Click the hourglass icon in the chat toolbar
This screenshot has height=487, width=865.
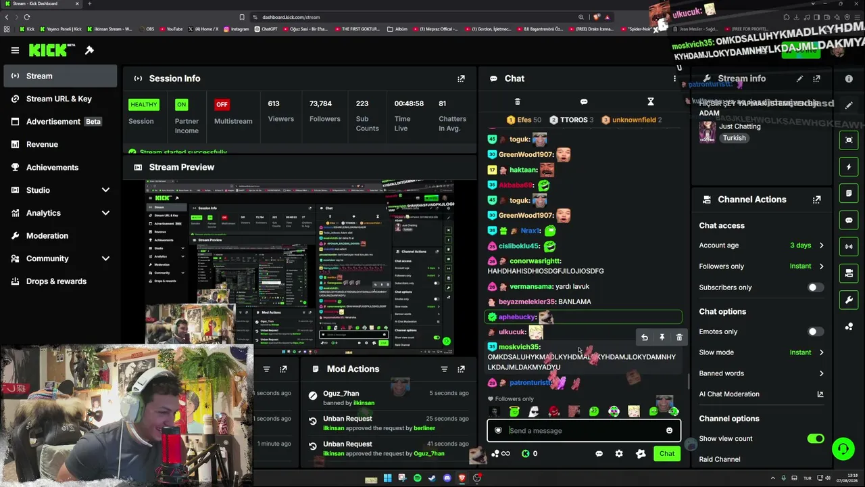[651, 101]
